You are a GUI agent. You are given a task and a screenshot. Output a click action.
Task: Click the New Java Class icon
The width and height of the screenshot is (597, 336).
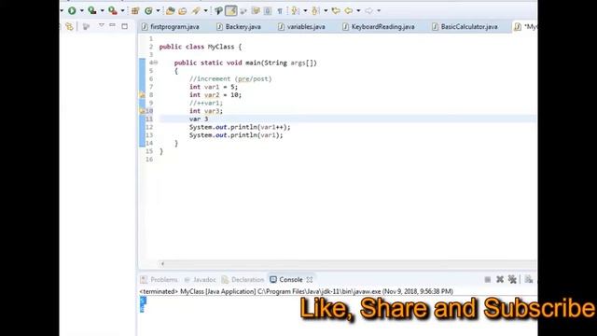(148, 10)
